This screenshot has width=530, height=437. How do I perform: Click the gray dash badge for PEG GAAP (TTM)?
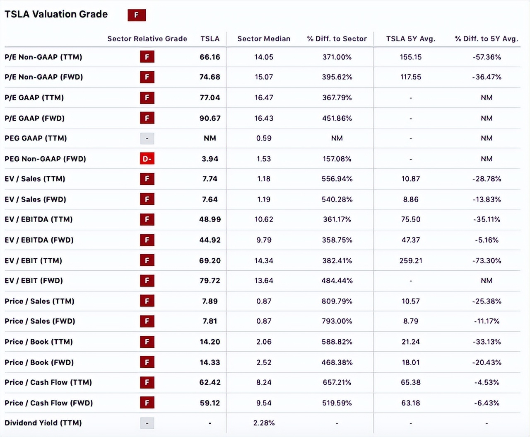point(147,138)
